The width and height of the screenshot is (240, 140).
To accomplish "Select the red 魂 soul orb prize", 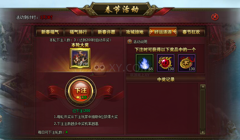I will point(166,63).
